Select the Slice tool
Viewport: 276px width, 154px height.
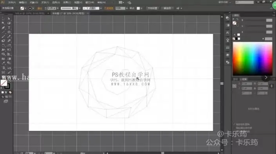point(9,73)
